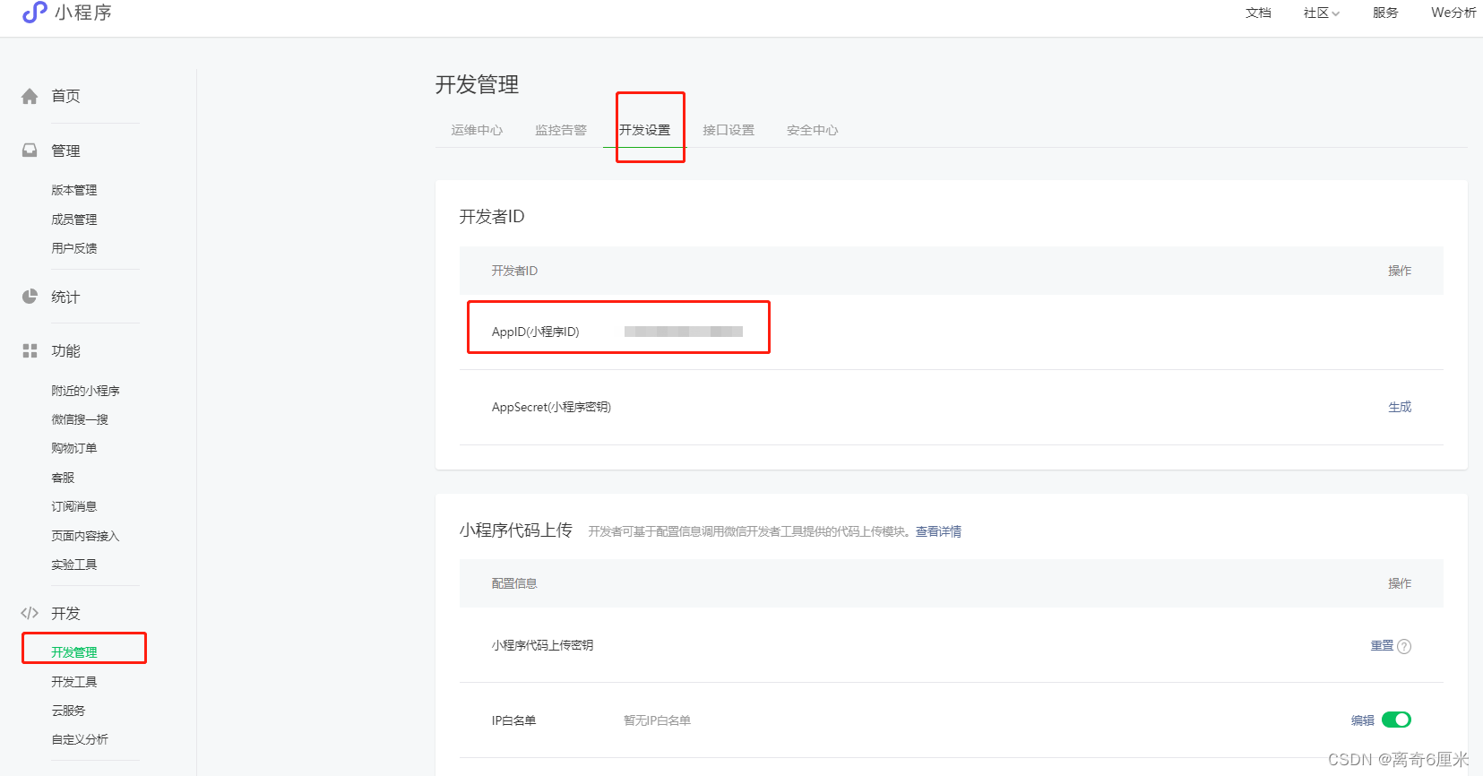Click the pie chart icon next to 统计
Viewport: 1483px width, 776px height.
click(30, 296)
